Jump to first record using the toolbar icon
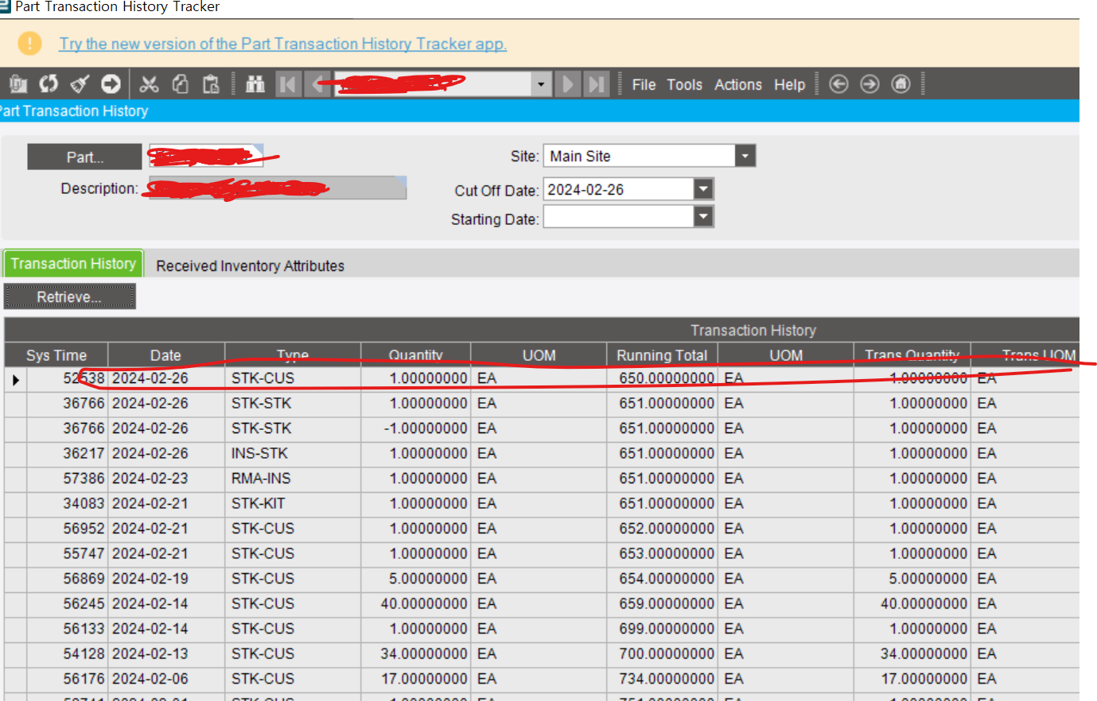Viewport: 1097px width, 701px height. [288, 83]
